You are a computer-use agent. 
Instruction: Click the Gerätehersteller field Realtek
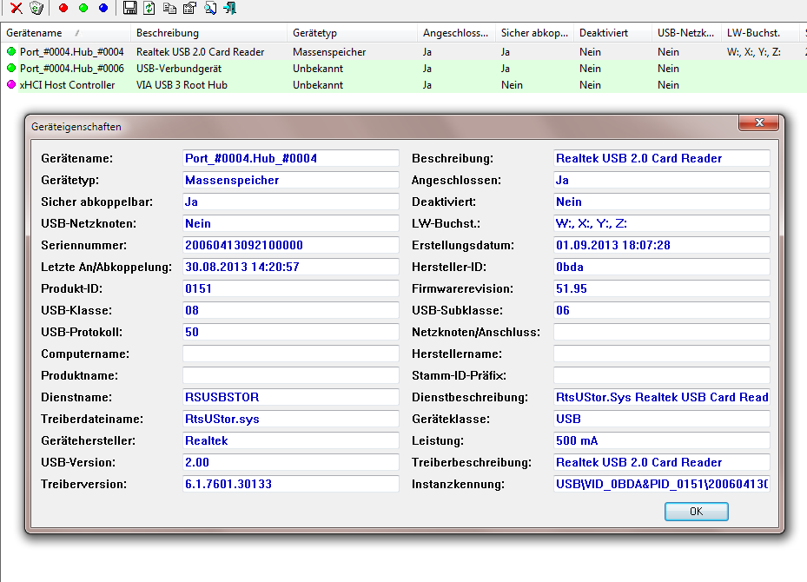tap(291, 440)
